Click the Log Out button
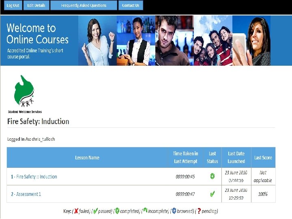Viewport: 292px width, 219px height. (x=13, y=5)
